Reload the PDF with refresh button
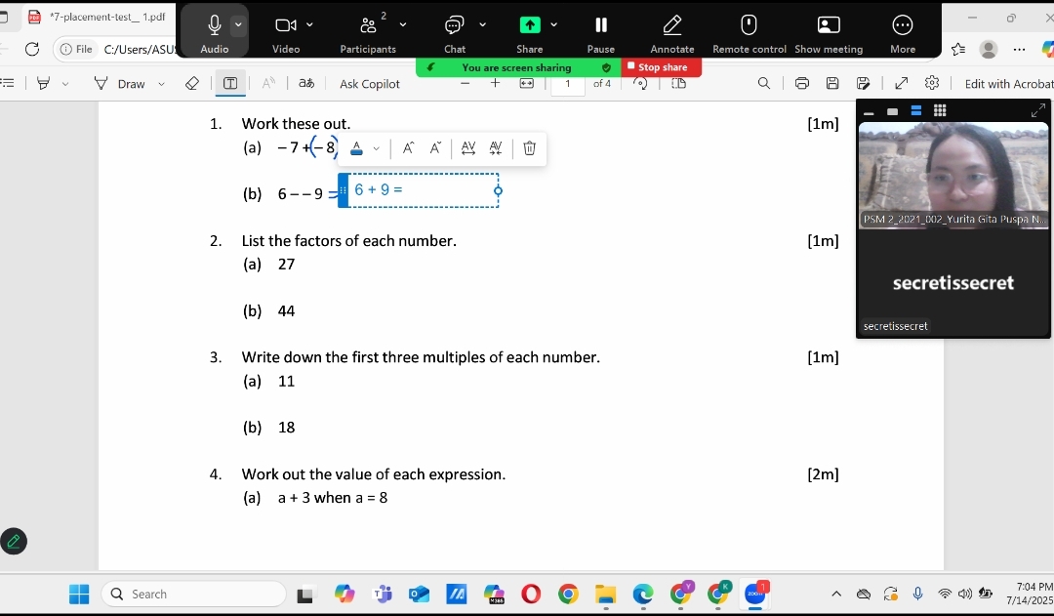Screen dimensions: 1054x616 click(31, 49)
